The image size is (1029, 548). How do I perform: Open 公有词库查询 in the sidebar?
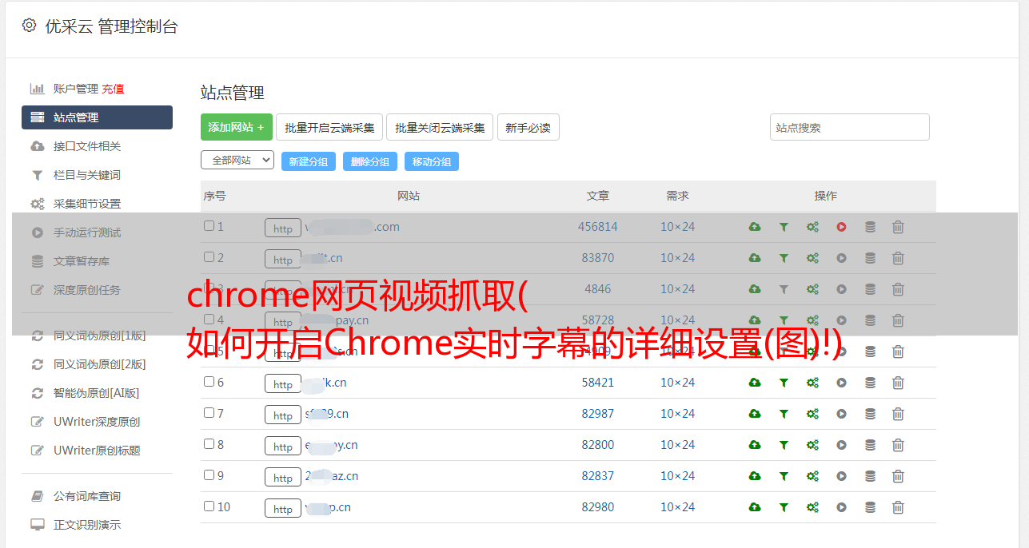(x=87, y=496)
